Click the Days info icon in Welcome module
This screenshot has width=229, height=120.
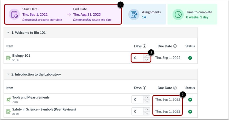click(x=145, y=46)
